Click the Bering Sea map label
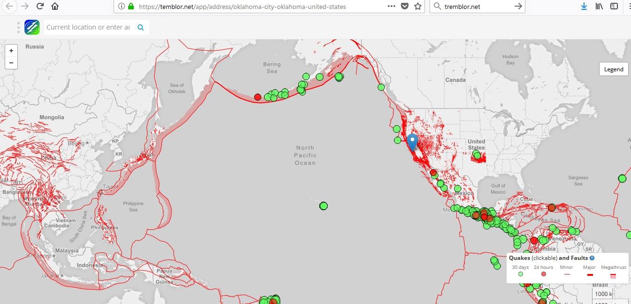Viewport: 631px width, 304px height. point(272,68)
